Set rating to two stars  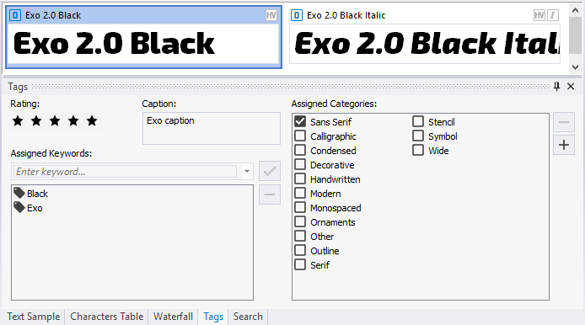tap(36, 120)
